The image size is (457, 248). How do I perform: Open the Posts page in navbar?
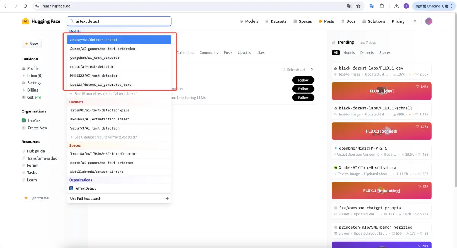(326, 21)
